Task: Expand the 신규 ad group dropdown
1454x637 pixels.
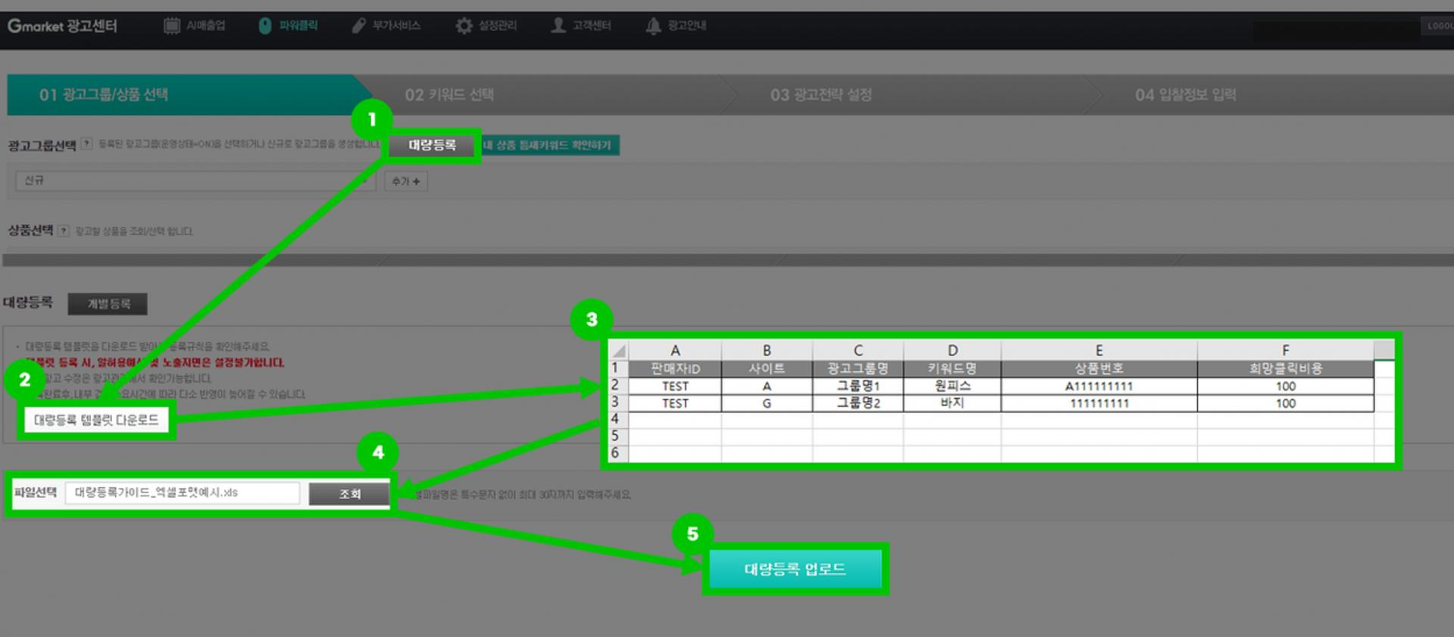Action: point(195,181)
